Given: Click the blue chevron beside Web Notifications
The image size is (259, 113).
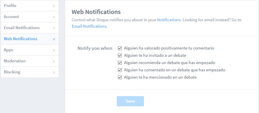Looking at the screenshot, I should (54, 39).
